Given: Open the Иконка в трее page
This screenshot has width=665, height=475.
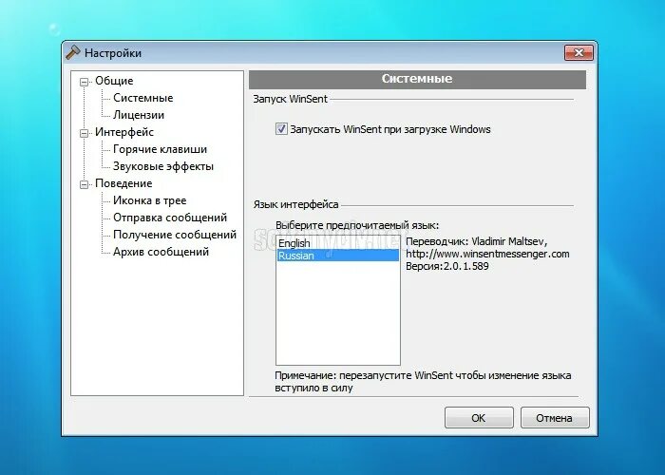Looking at the screenshot, I should coord(150,200).
